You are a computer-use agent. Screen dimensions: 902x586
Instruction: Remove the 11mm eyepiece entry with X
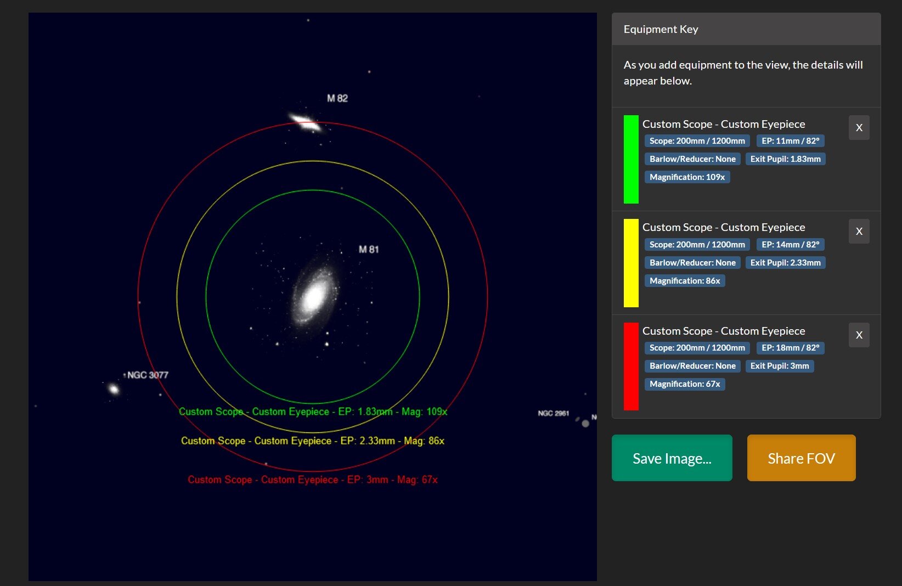pos(859,127)
